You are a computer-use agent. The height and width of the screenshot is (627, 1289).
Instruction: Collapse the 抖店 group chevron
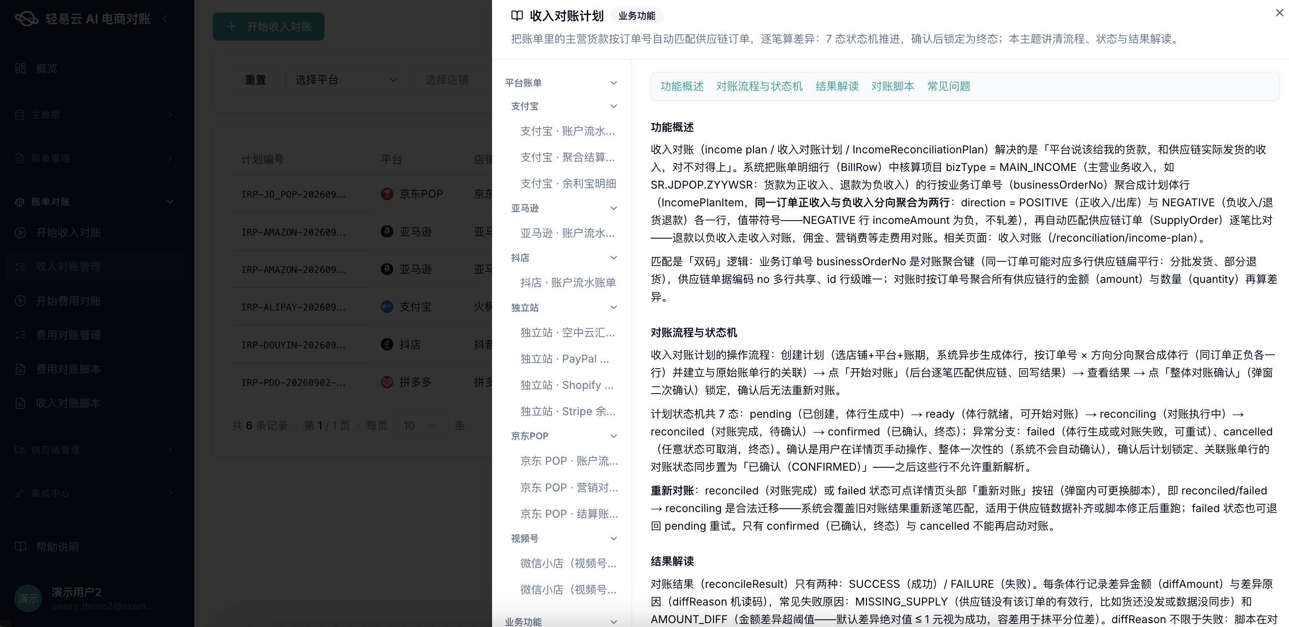point(613,258)
